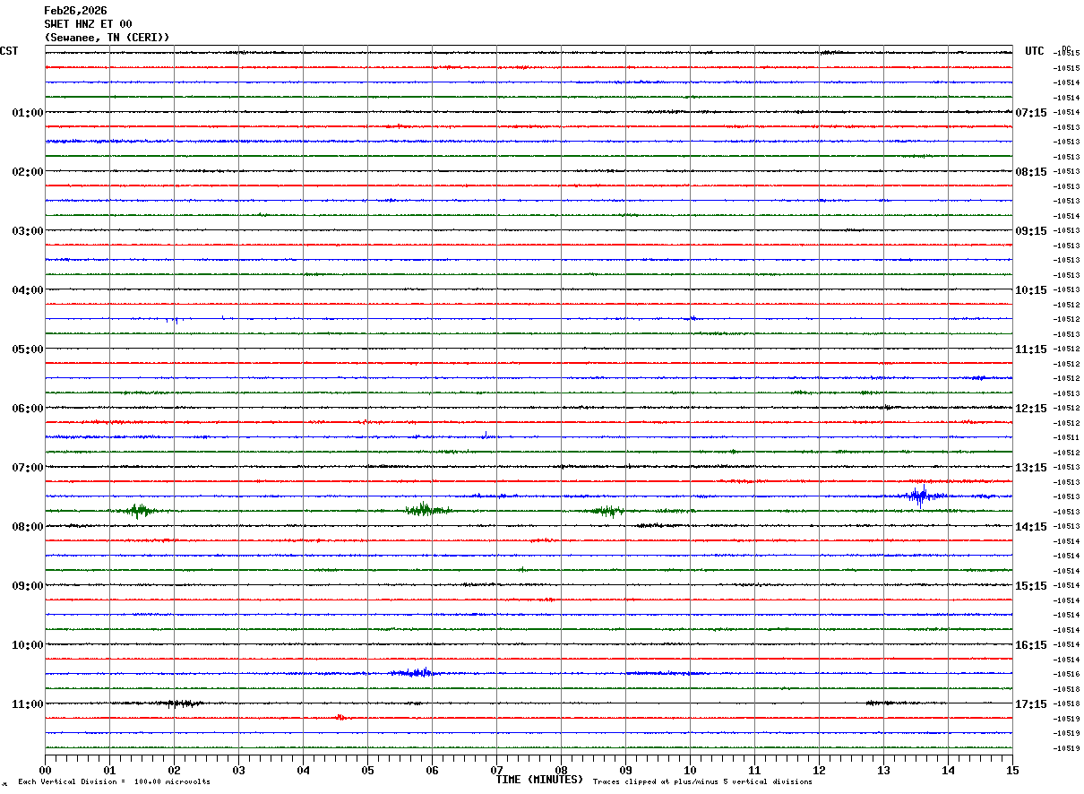1084x794 pixels.
Task: Select the SWET HNZ ET 00 station header
Action: coord(88,24)
